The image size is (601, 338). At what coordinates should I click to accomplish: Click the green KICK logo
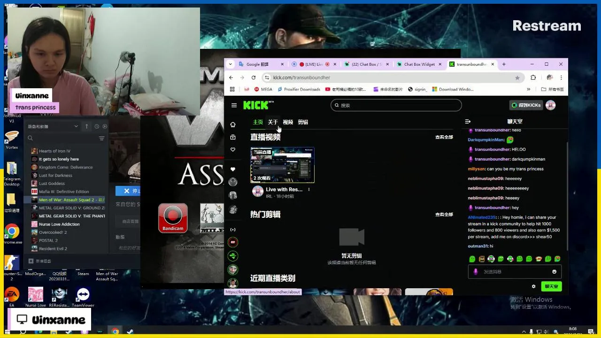pyautogui.click(x=258, y=105)
